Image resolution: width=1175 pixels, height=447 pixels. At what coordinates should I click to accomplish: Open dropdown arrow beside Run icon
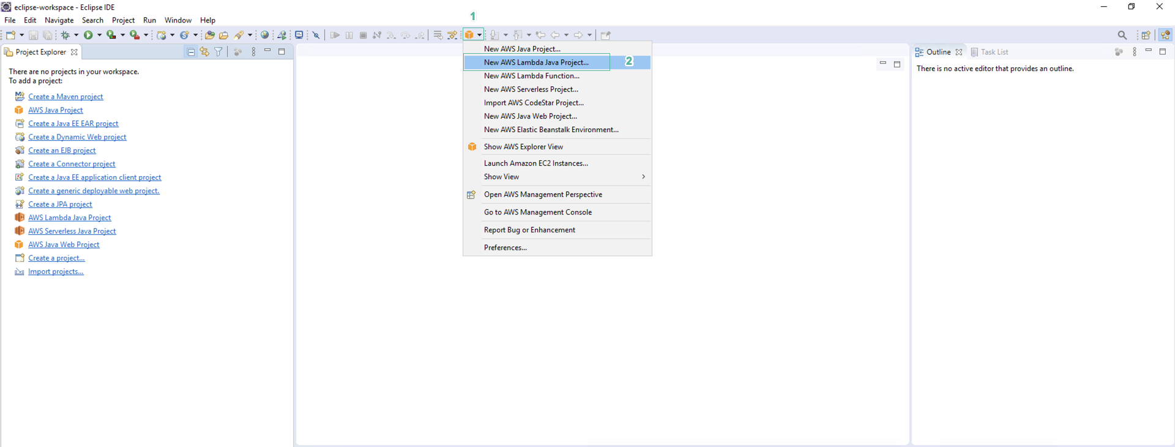[99, 35]
